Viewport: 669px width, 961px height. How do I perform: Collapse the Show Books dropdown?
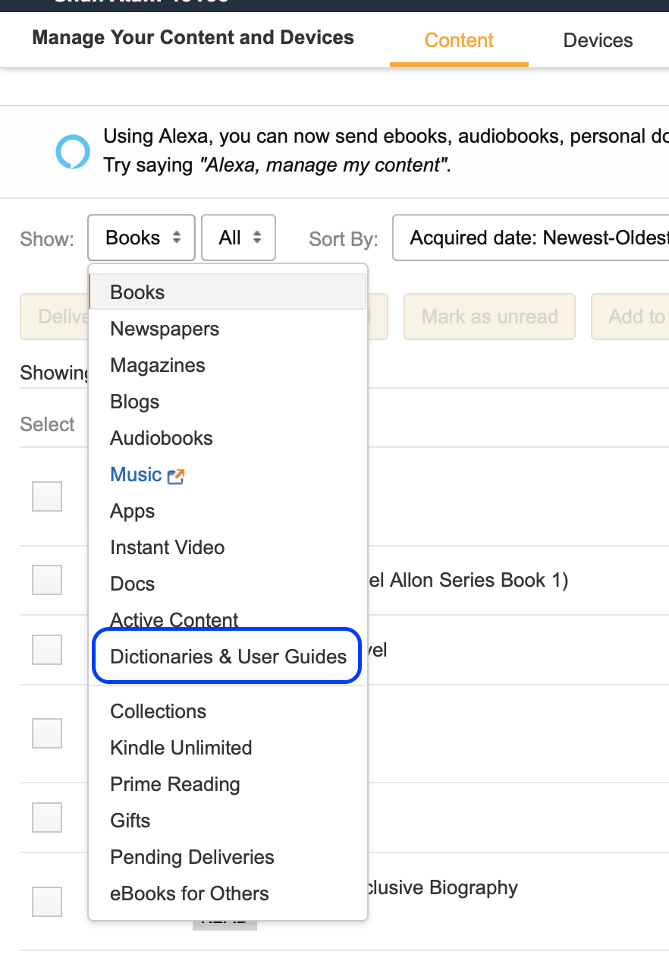click(142, 238)
